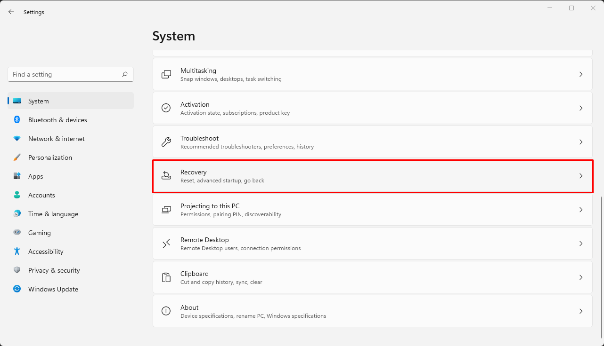Image resolution: width=604 pixels, height=346 pixels.
Task: Click the Windows Update icon
Action: coord(17,289)
